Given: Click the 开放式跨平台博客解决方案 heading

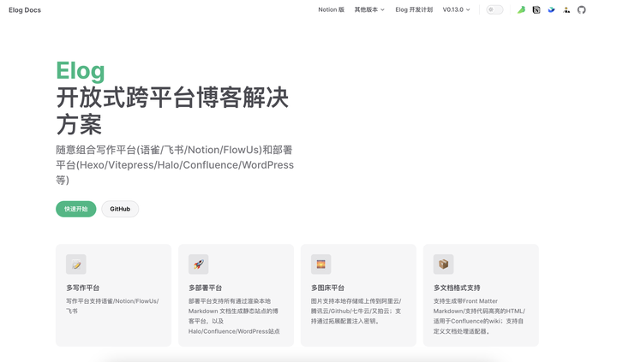Looking at the screenshot, I should (x=172, y=111).
